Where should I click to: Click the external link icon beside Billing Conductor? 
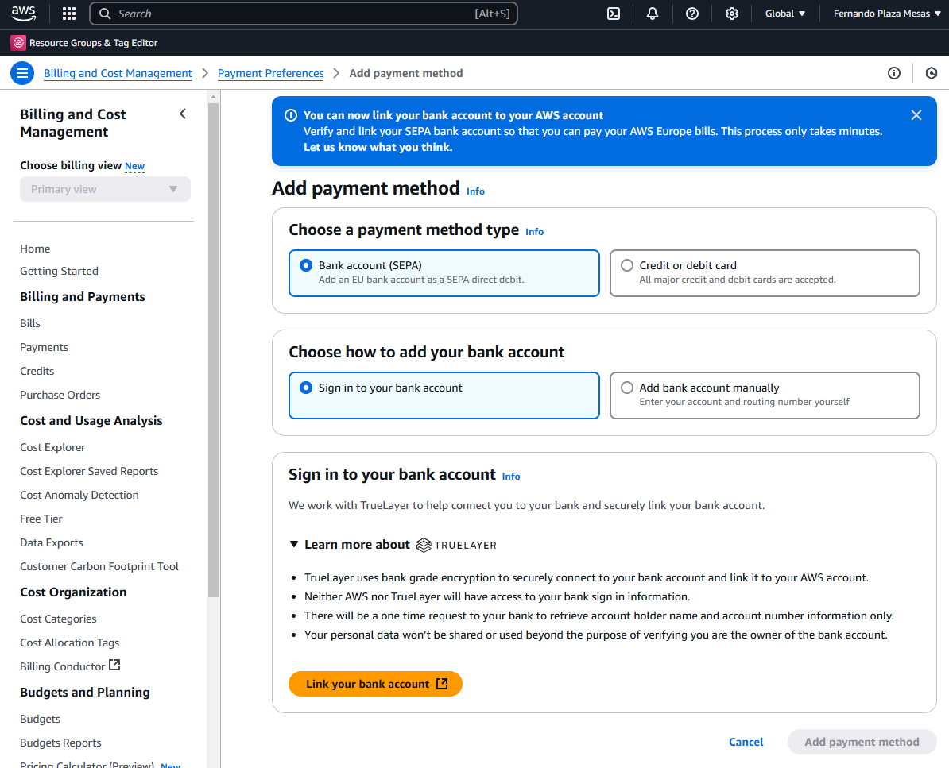click(x=114, y=666)
